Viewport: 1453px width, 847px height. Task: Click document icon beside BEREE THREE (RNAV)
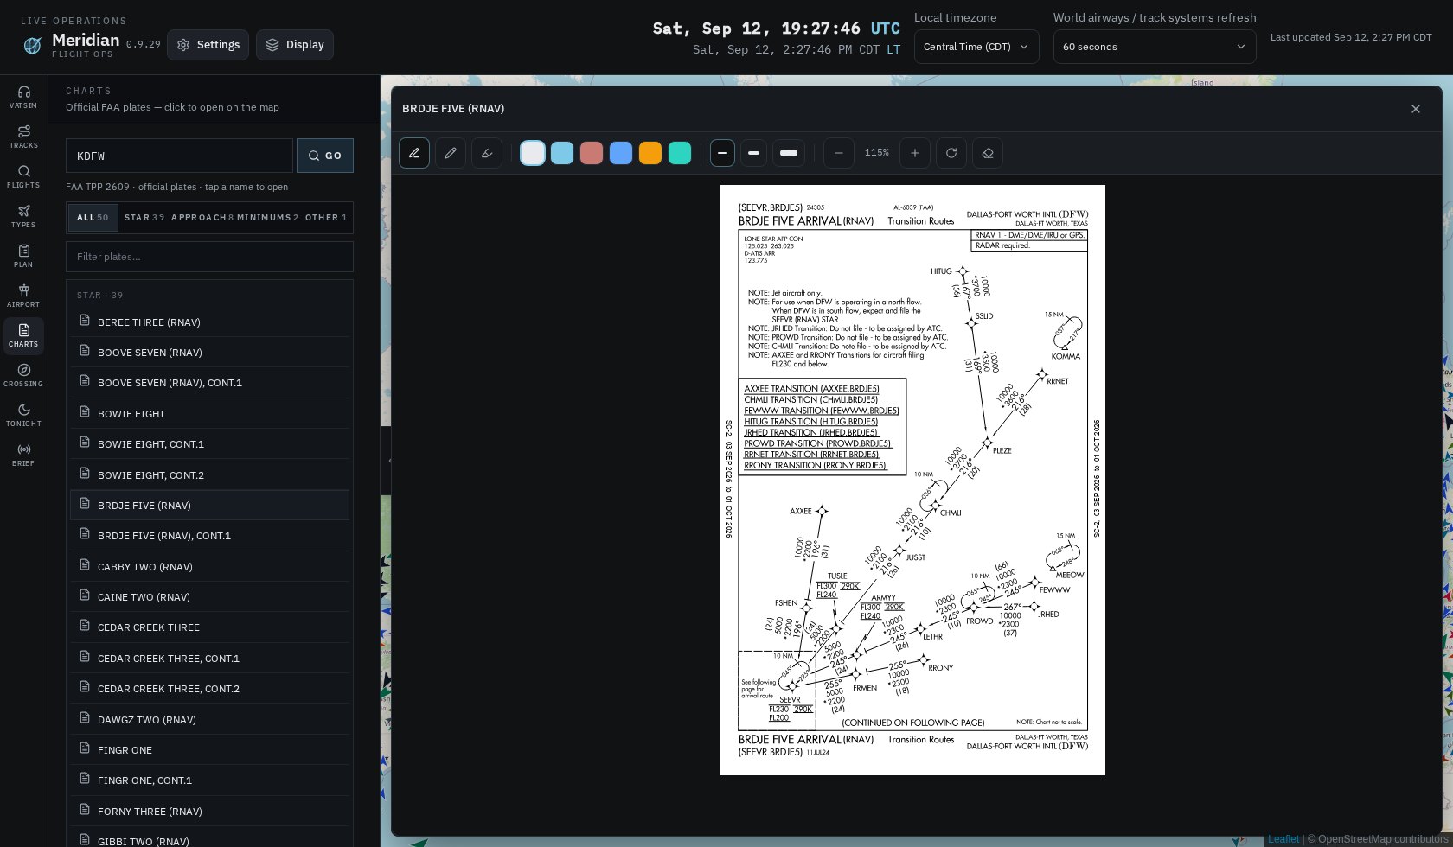point(85,321)
